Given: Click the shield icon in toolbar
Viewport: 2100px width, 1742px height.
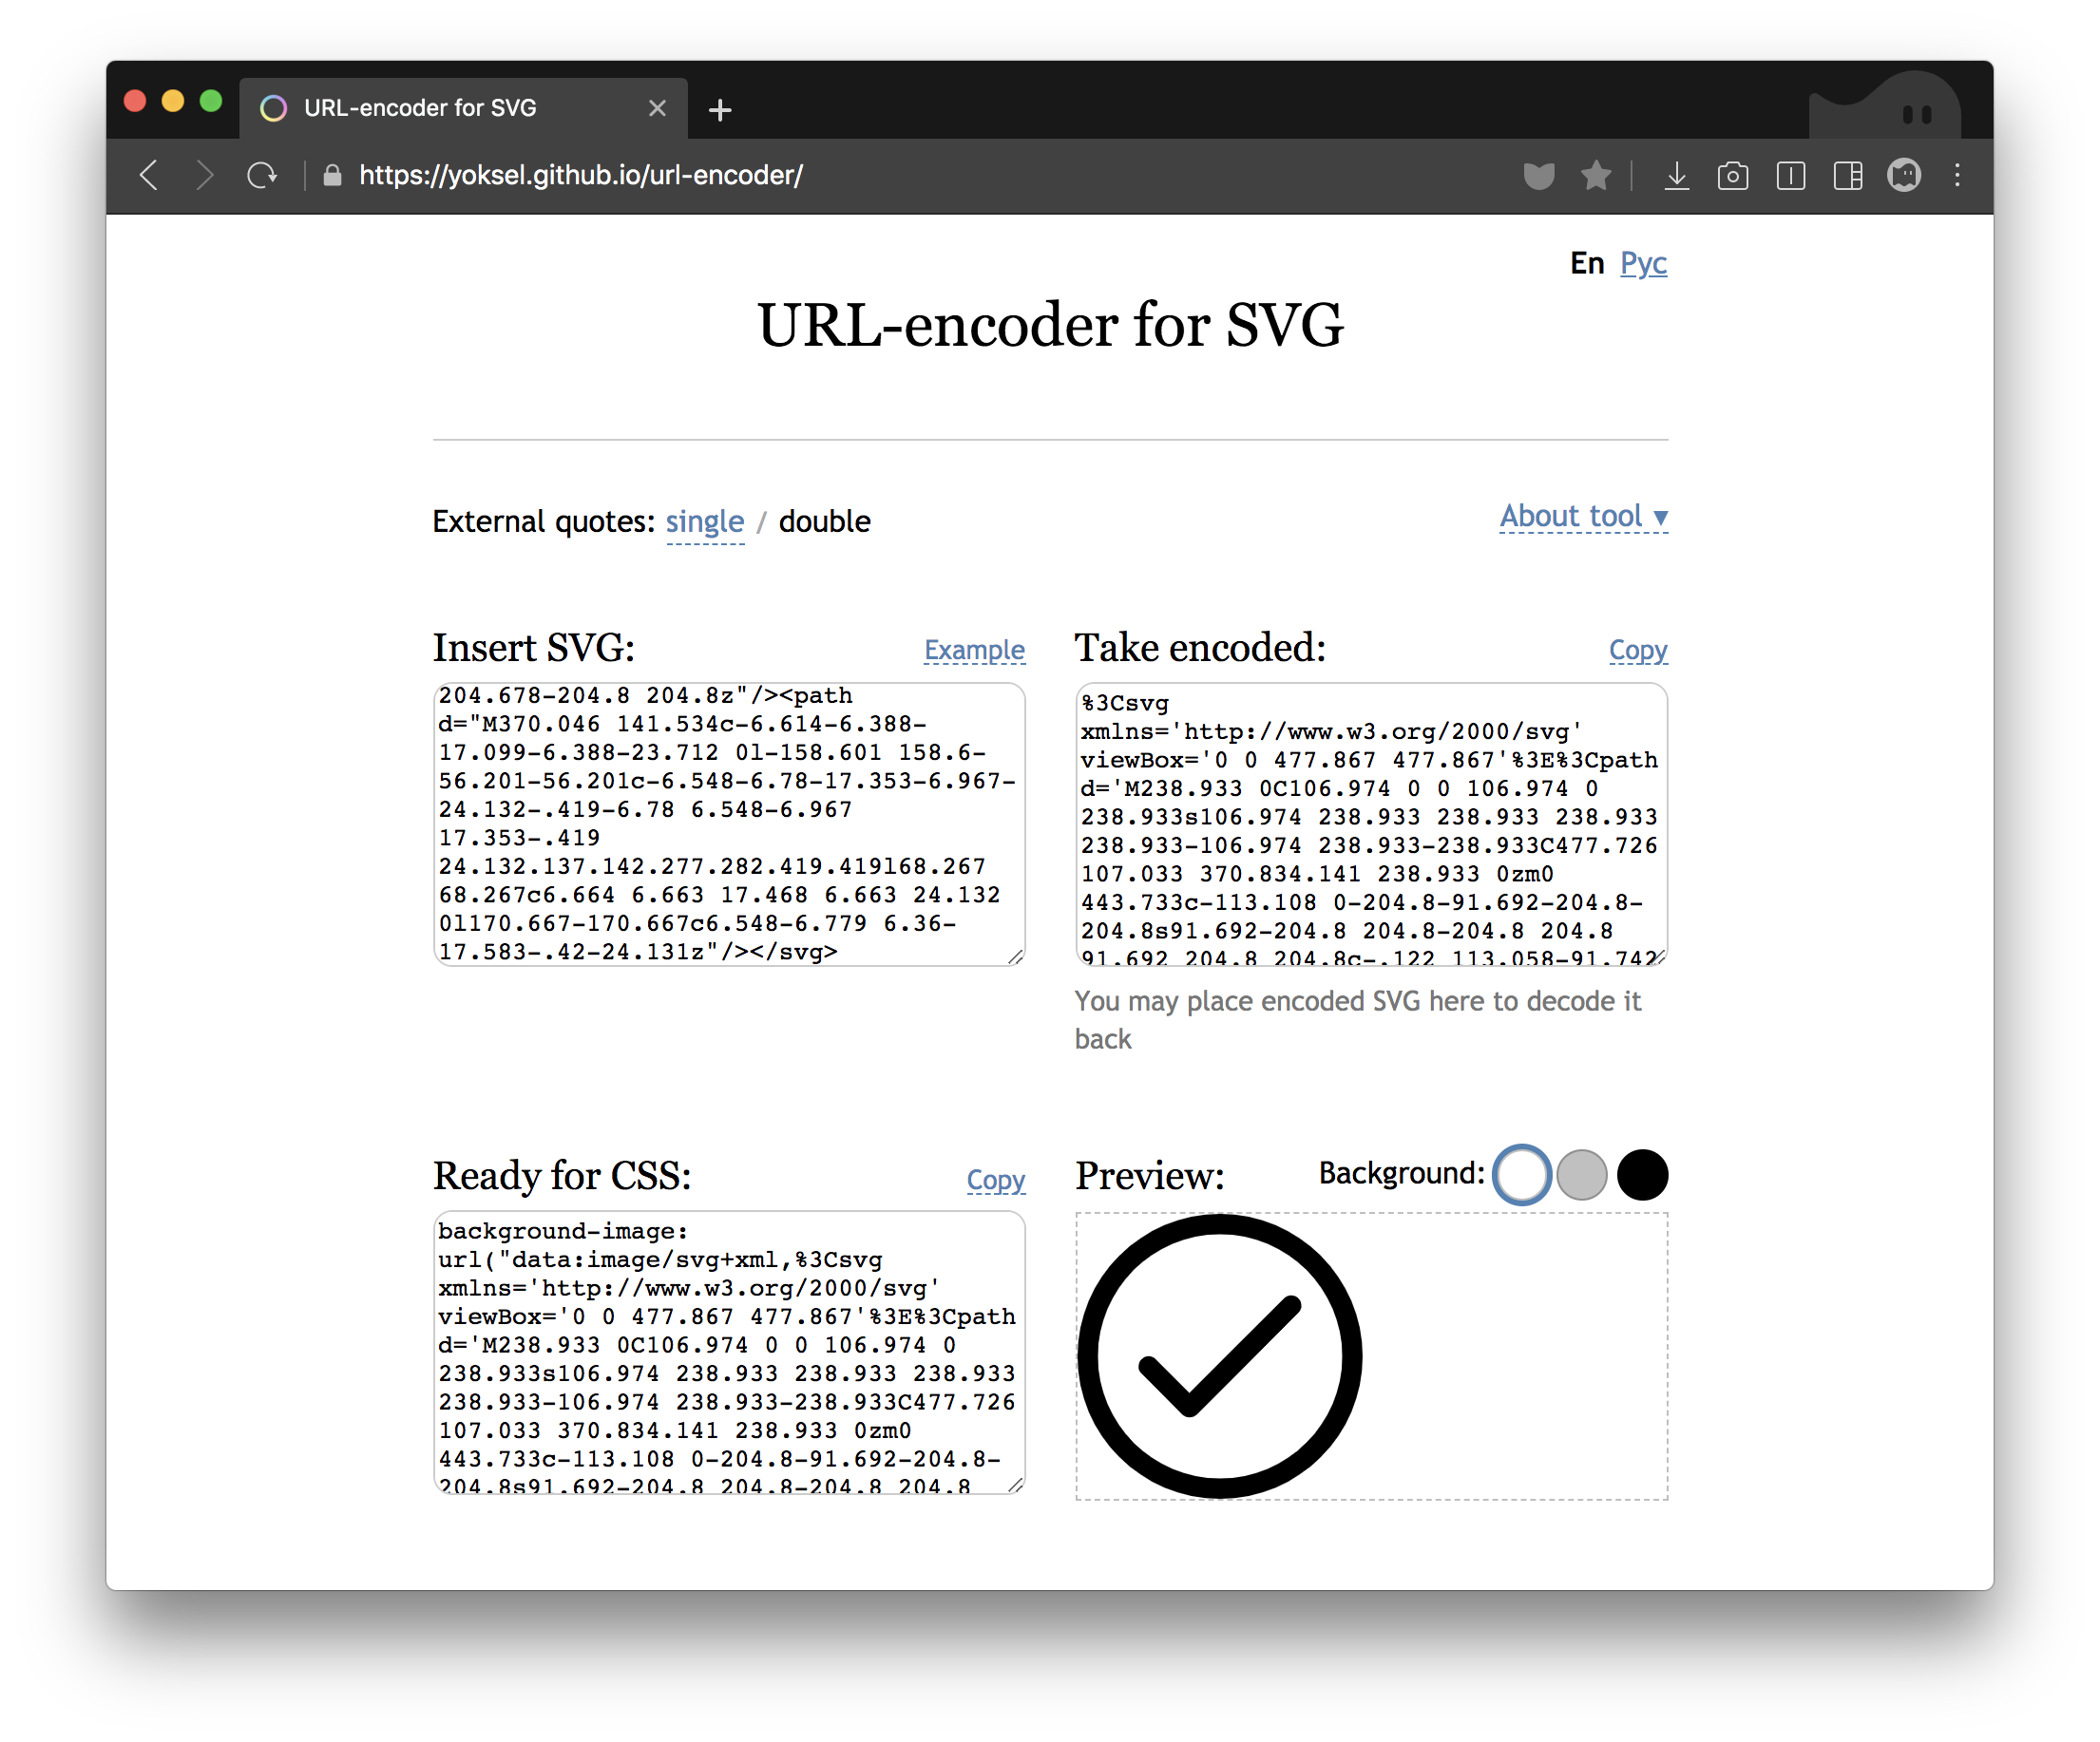Looking at the screenshot, I should 1538,176.
